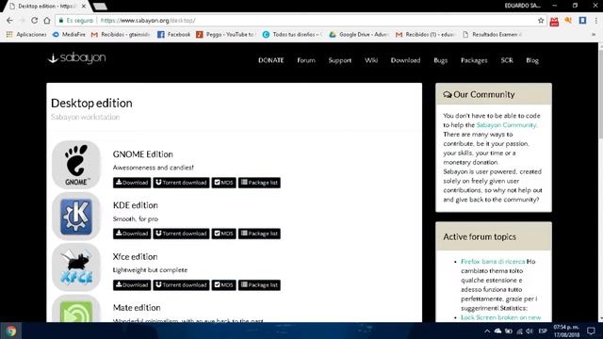Open Xfce edition package list
Screen dimensions: 603x339
point(259,285)
